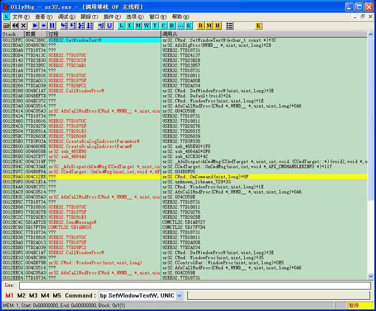Click the Step over toolbar icon

coord(73,25)
